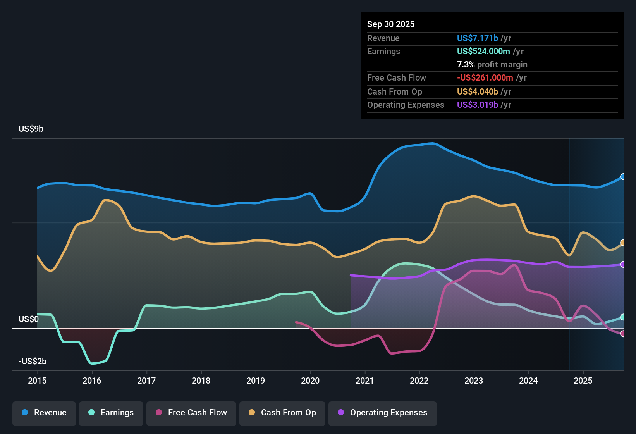Select the Free Cash Flow endpoint marker
The height and width of the screenshot is (434, 636).
[623, 333]
